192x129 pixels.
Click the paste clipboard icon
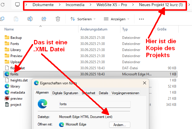coord(16,19)
